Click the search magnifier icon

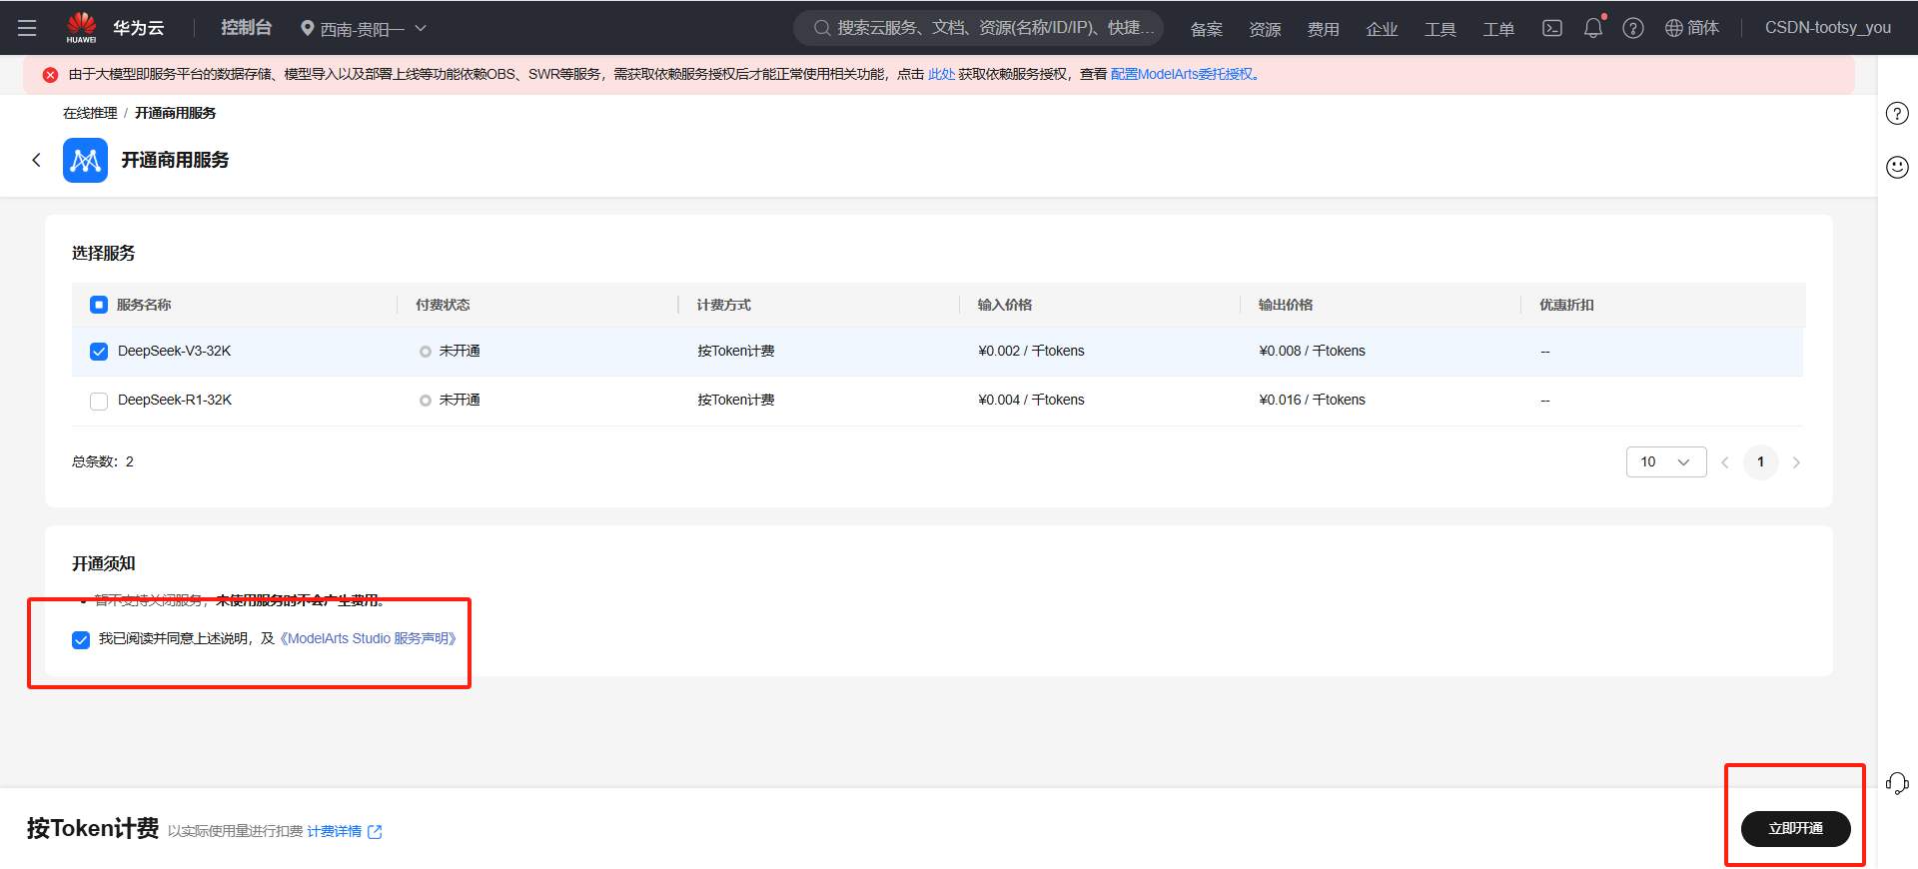[822, 28]
